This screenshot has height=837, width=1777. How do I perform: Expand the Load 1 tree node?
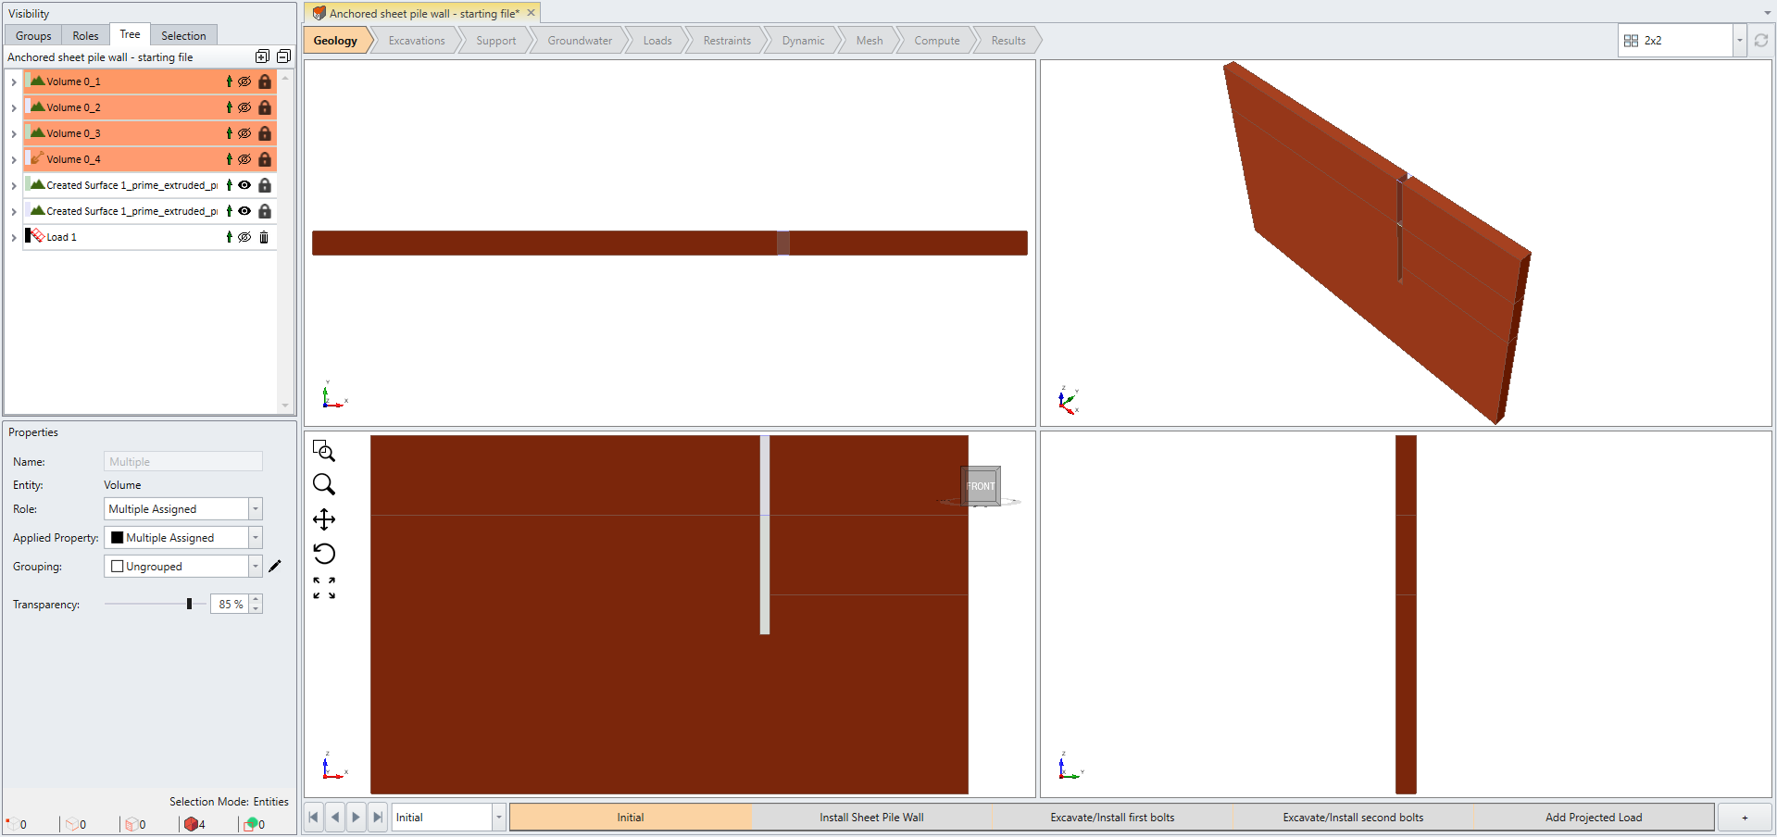[14, 238]
